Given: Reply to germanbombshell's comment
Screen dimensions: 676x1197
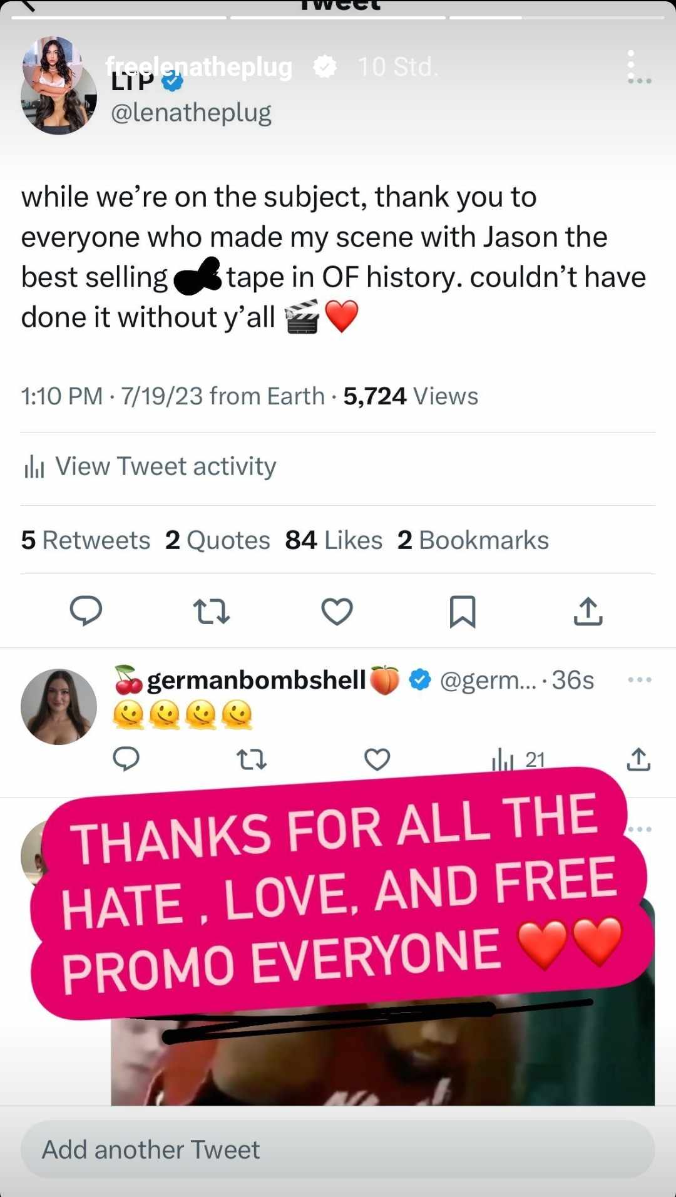Looking at the screenshot, I should (x=126, y=759).
